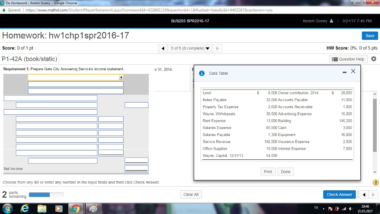This screenshot has width=380, height=214.
Task: Click the parts remaining progress bar
Action: point(46,195)
